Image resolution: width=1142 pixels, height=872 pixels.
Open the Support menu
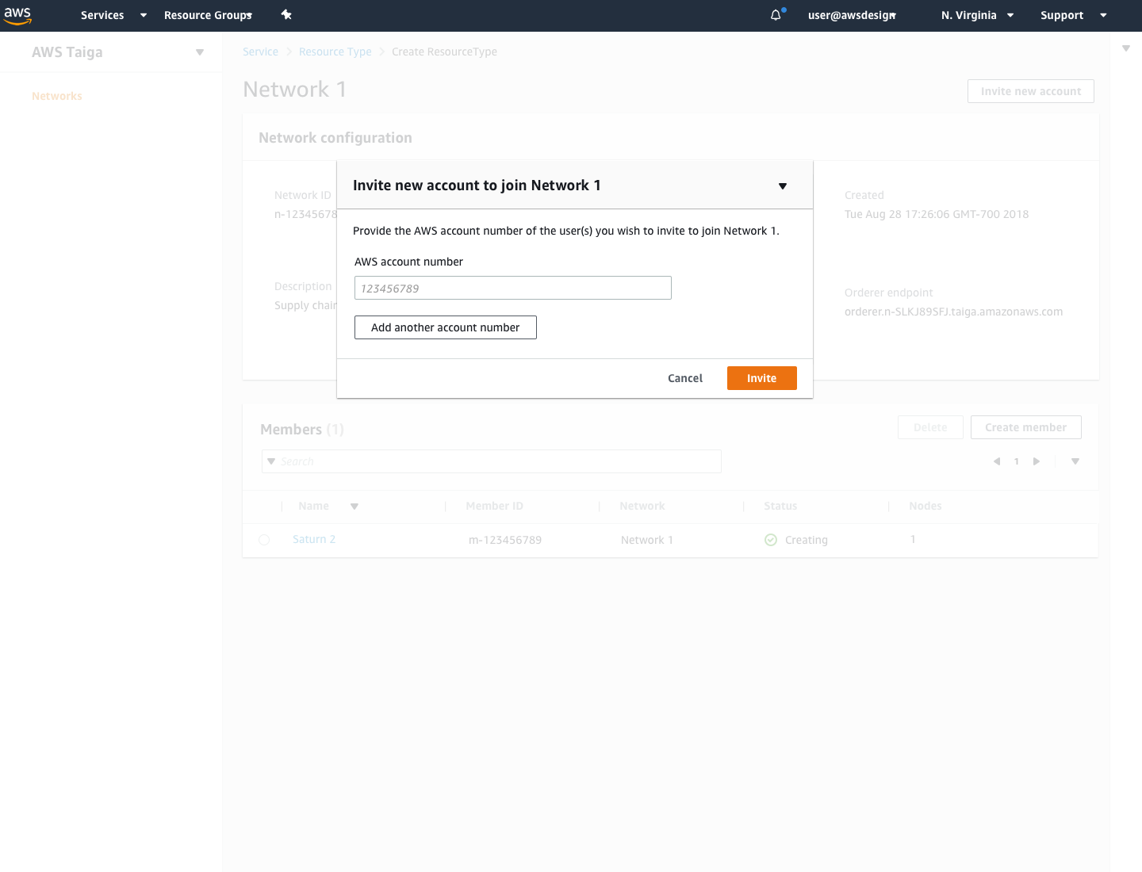click(x=1073, y=15)
